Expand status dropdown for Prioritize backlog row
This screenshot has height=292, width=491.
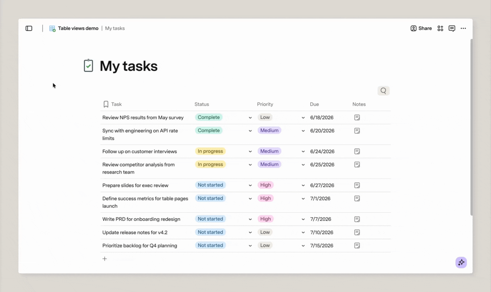click(x=250, y=246)
